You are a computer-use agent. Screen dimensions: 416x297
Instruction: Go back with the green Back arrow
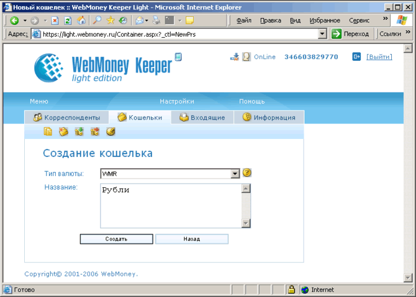[14, 20]
